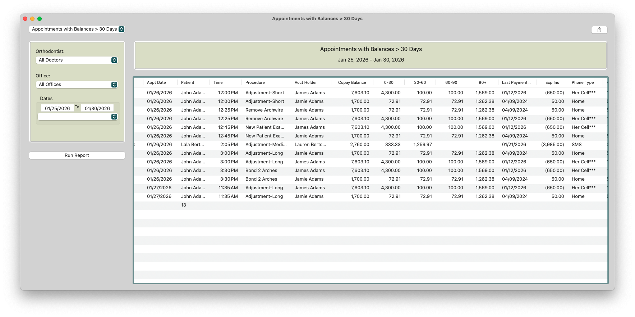The image size is (635, 317).
Task: Select the 11:35 AM Jamie Adams row
Action: 371,196
